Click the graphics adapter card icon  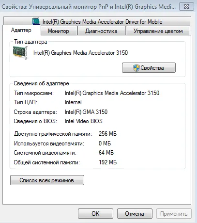tap(20, 53)
